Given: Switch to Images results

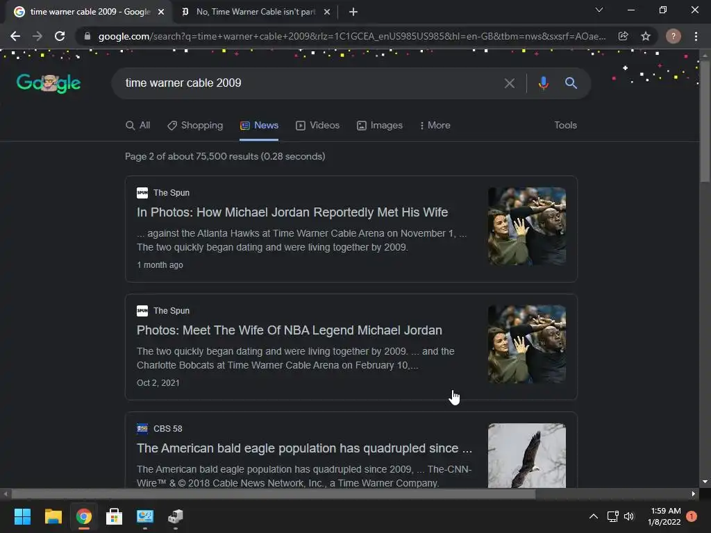Looking at the screenshot, I should (380, 125).
